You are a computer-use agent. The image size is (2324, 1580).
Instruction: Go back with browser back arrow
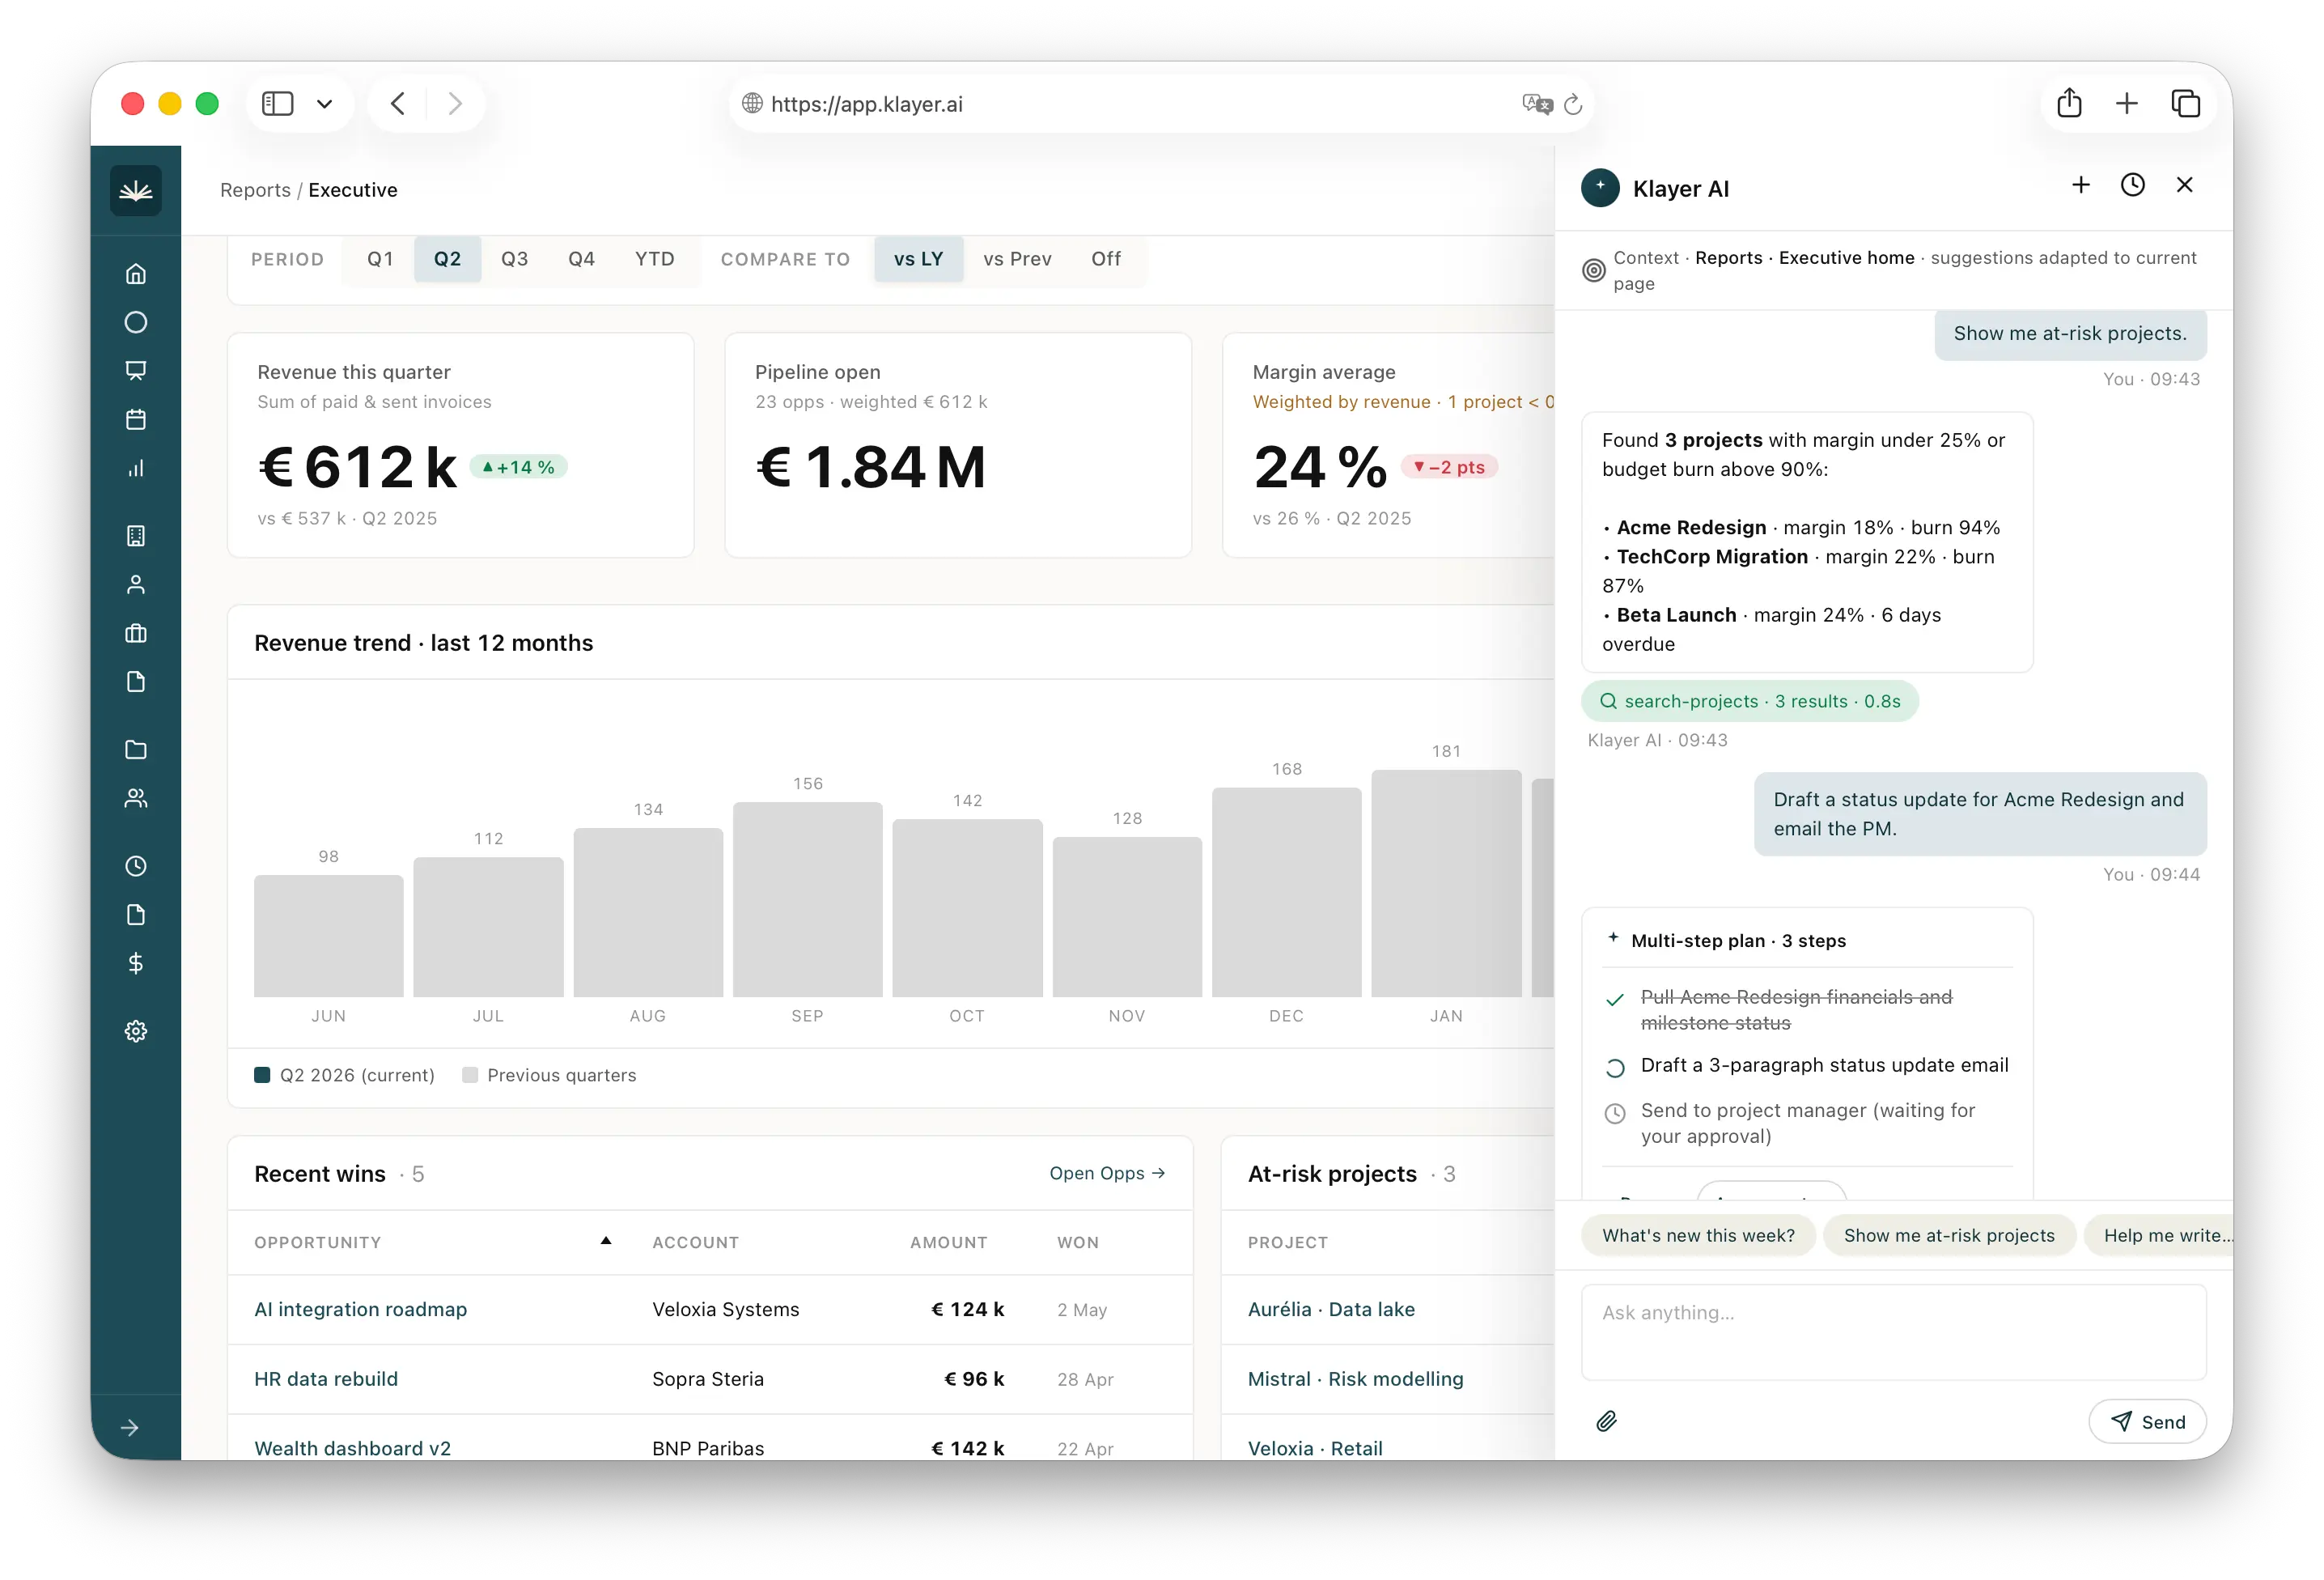point(398,103)
